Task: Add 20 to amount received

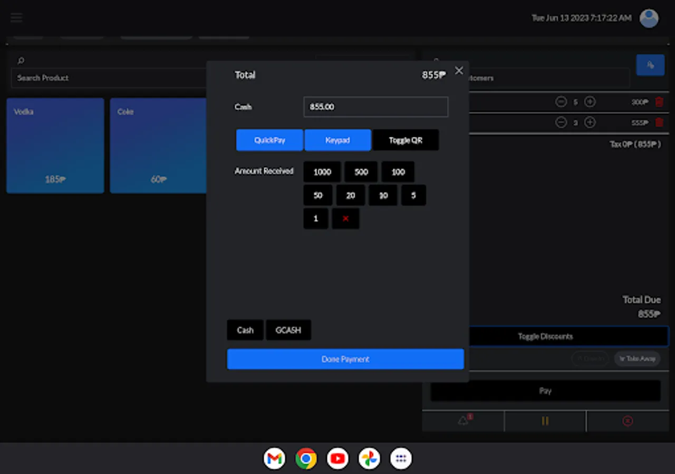Action: 351,195
